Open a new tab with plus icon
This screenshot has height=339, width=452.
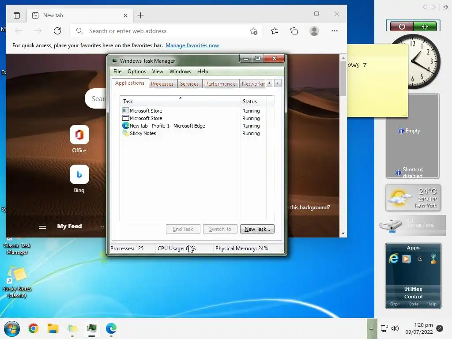click(x=140, y=15)
